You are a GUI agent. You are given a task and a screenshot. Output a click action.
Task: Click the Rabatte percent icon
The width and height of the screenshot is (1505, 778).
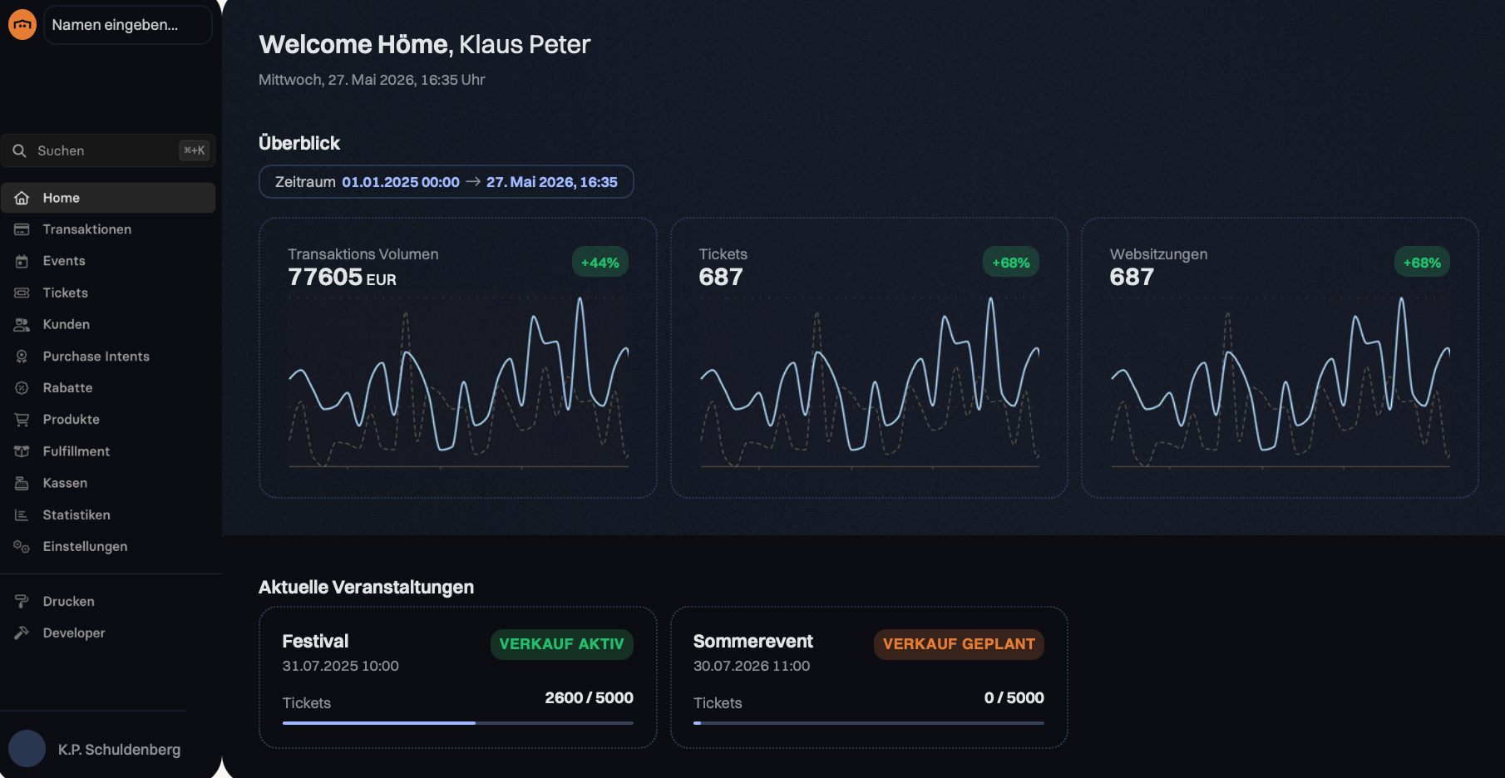(x=22, y=388)
